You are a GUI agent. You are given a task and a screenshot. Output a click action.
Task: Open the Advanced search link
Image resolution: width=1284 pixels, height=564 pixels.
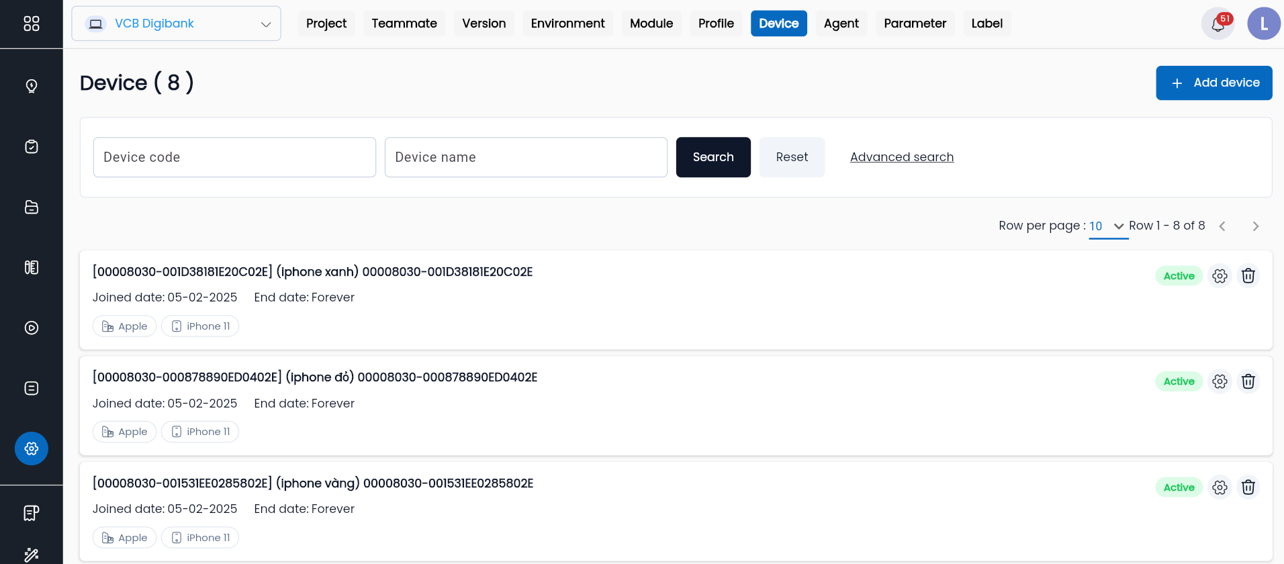tap(902, 157)
